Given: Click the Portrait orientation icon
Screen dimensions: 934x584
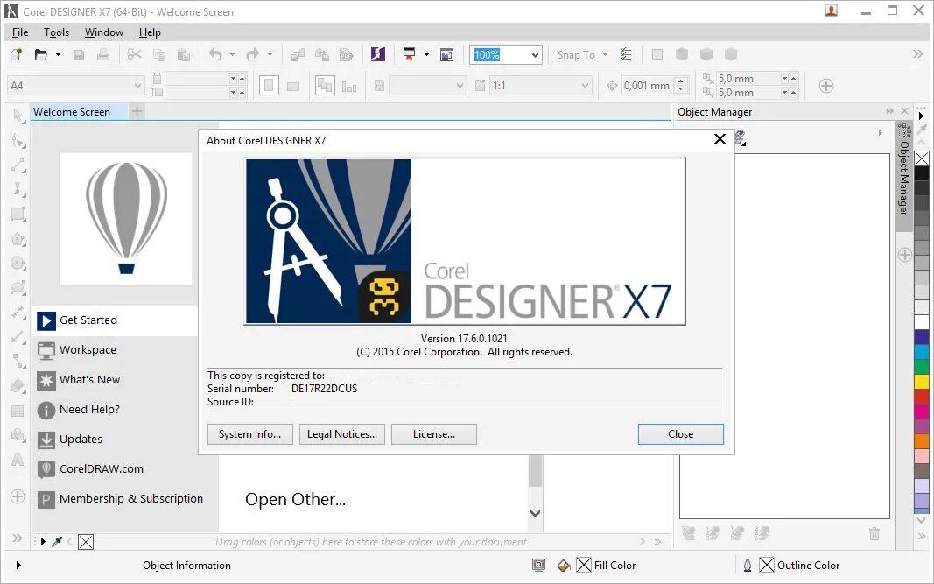Looking at the screenshot, I should (x=269, y=86).
